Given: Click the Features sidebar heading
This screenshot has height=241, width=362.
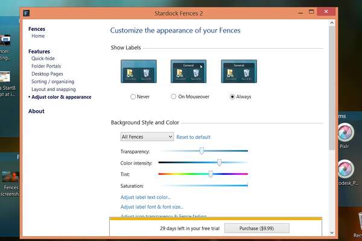Looking at the screenshot, I should (39, 51).
